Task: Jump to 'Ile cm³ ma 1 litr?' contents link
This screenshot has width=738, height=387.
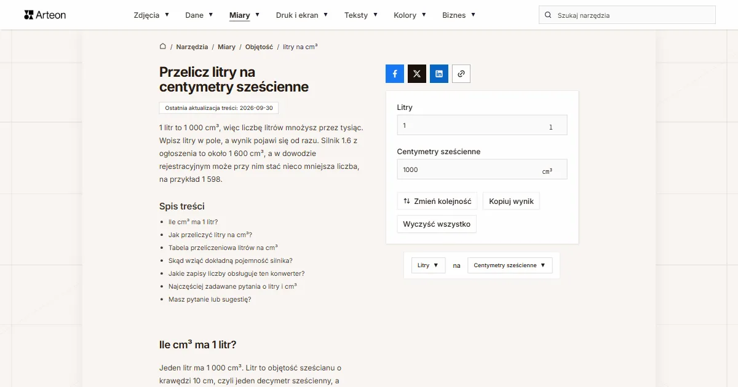Action: [x=193, y=222]
